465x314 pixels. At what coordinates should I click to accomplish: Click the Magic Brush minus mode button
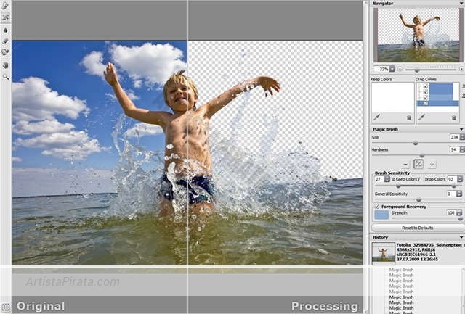405,164
